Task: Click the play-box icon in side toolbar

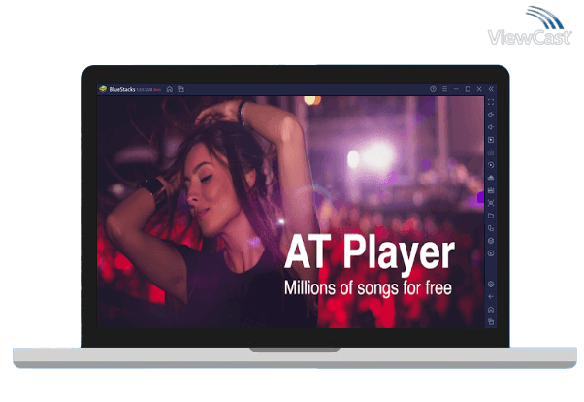Action: pyautogui.click(x=491, y=140)
